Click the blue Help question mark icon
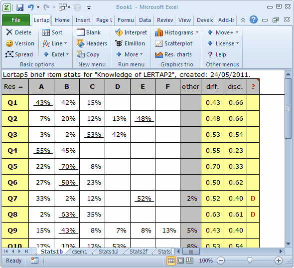Screen dimensions: 294x268 click(254, 19)
